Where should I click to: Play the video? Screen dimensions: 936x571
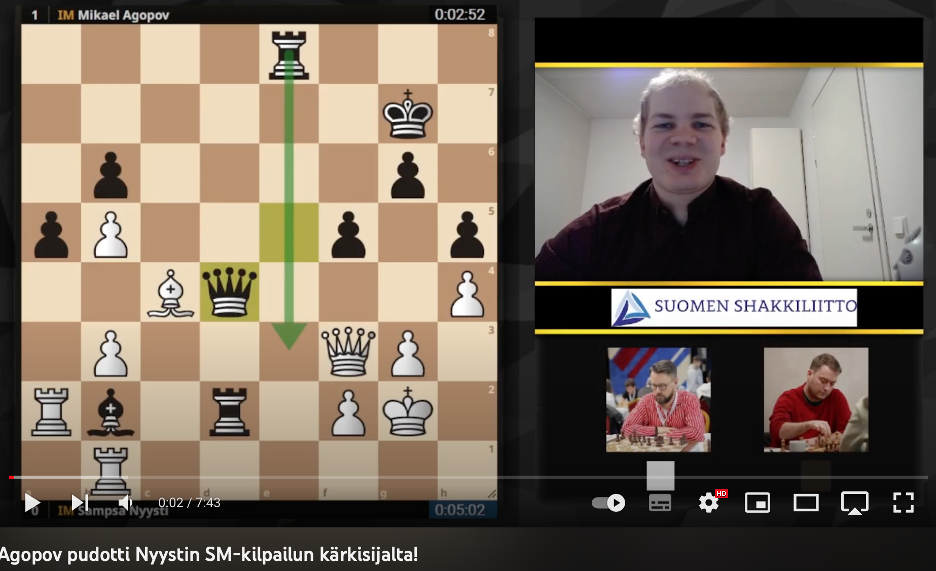tap(32, 503)
